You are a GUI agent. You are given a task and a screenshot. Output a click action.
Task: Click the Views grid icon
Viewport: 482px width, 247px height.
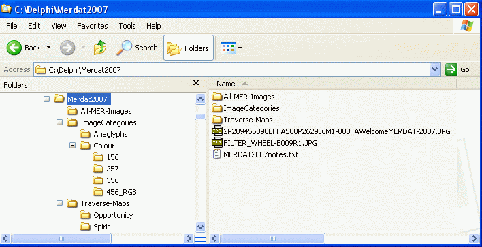click(x=228, y=48)
